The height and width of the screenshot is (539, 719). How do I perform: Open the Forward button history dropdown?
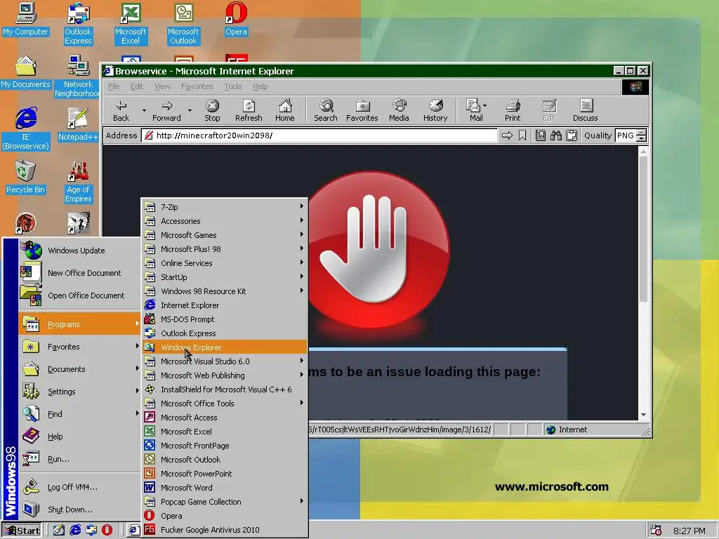point(190,110)
